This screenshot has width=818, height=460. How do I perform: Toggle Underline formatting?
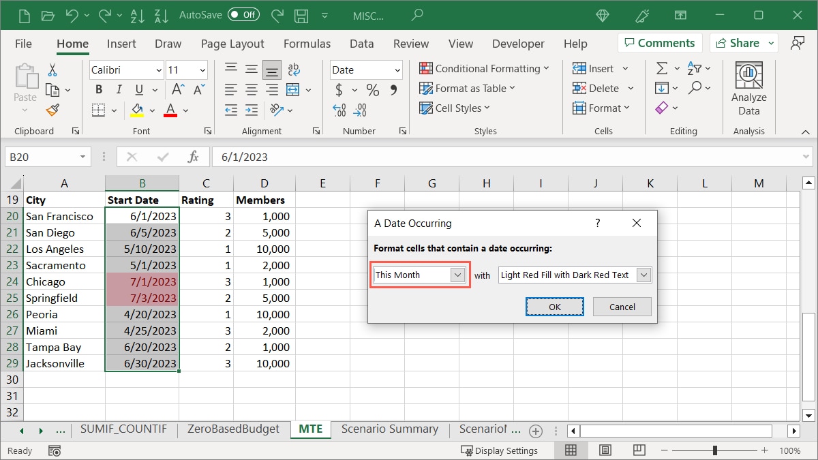(139, 89)
